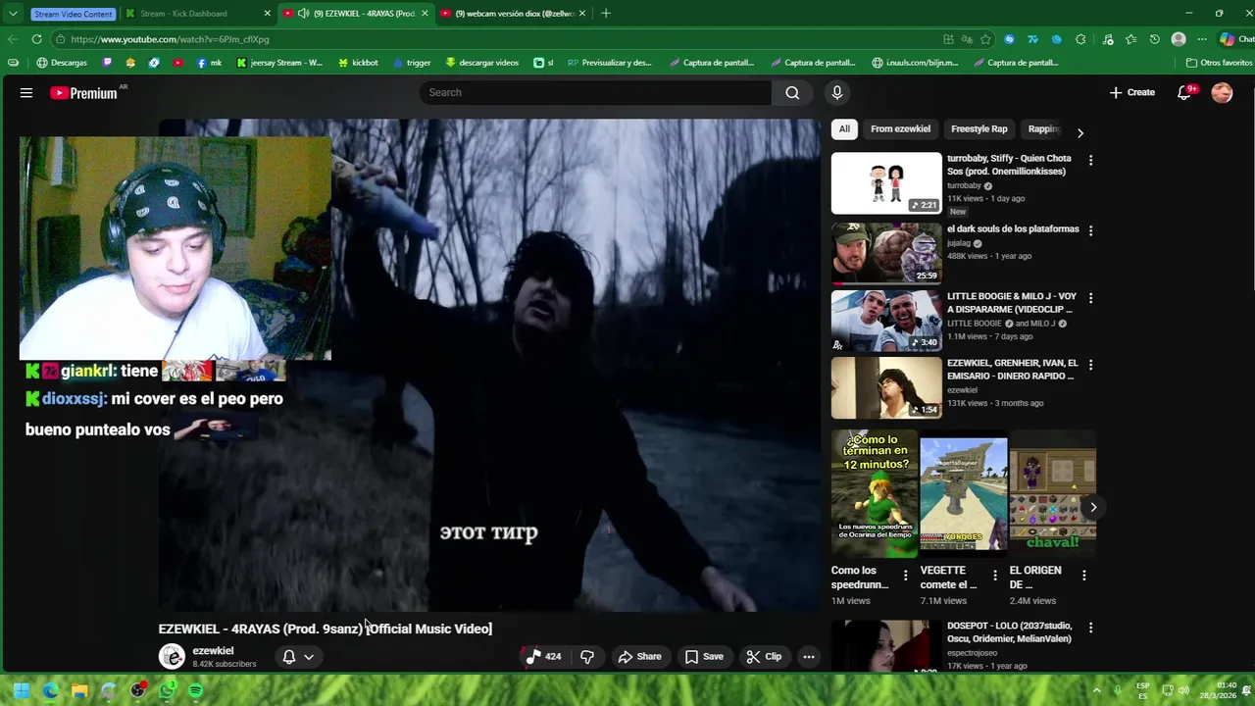Open the YouTube guide hamburger menu

26,93
